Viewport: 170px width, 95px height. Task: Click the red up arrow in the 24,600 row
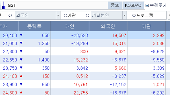pyautogui.click(x=21, y=92)
